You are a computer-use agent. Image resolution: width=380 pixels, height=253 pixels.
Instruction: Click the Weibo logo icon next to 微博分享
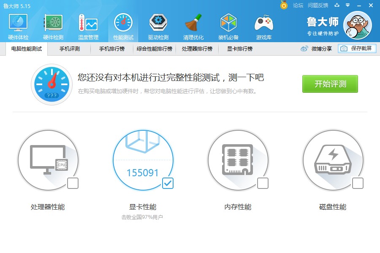304,48
